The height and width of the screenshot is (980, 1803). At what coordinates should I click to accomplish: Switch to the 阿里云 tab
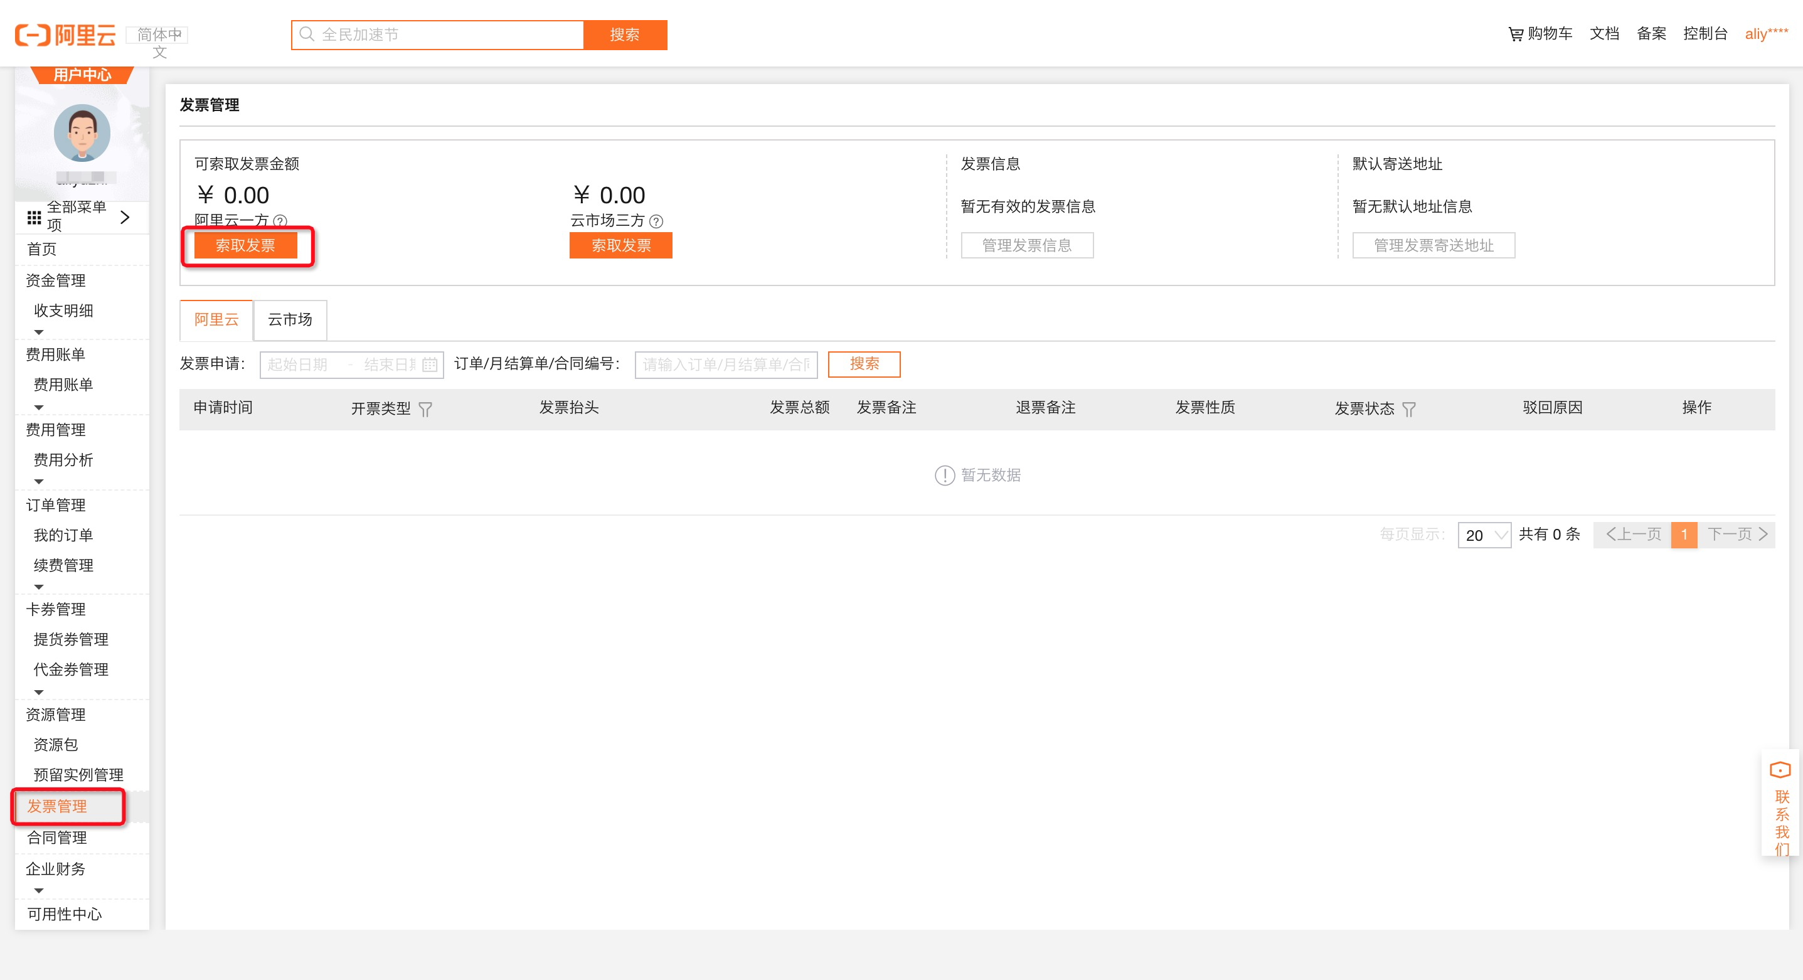pyautogui.click(x=216, y=320)
